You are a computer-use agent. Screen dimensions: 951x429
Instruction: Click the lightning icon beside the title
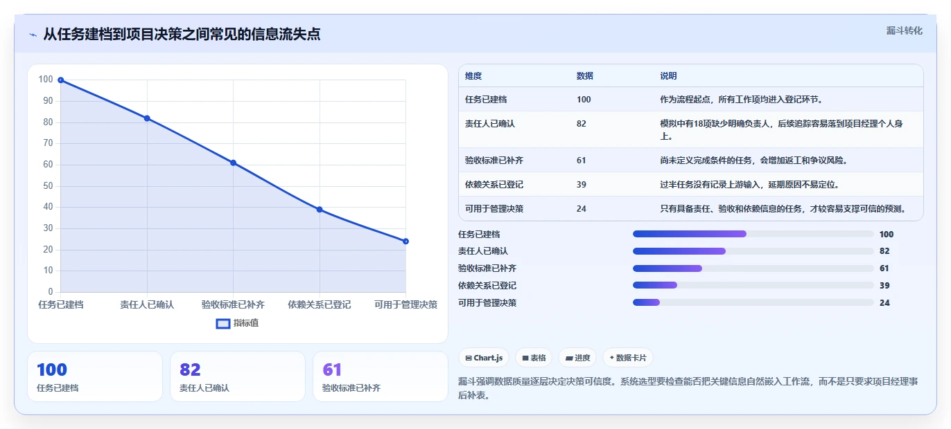tap(33, 35)
